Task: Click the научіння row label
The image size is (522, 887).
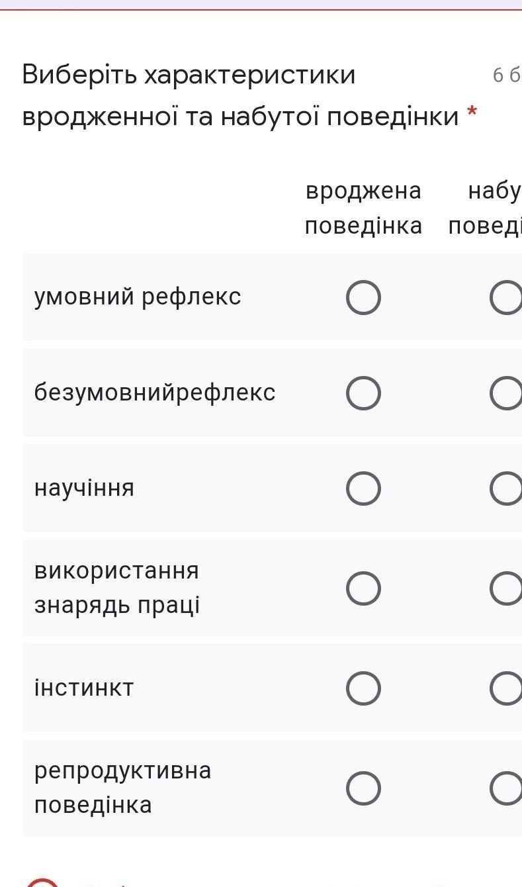Action: pyautogui.click(x=84, y=488)
